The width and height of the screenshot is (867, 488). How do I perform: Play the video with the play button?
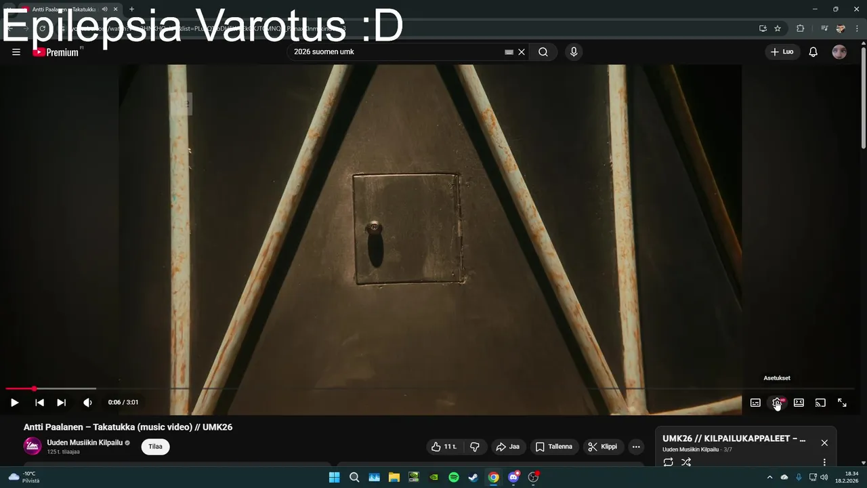[x=14, y=403]
